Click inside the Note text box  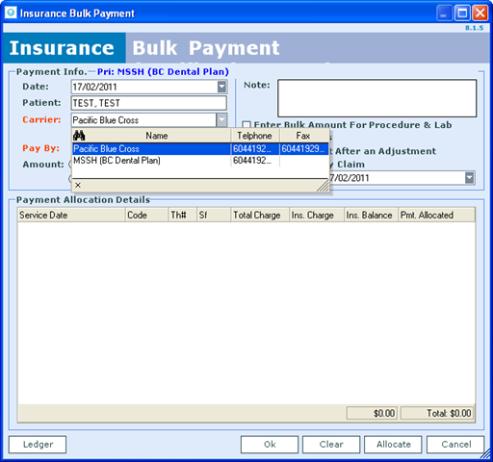click(x=377, y=98)
